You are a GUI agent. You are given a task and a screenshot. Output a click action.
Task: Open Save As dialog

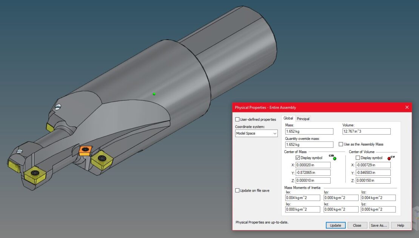point(379,225)
